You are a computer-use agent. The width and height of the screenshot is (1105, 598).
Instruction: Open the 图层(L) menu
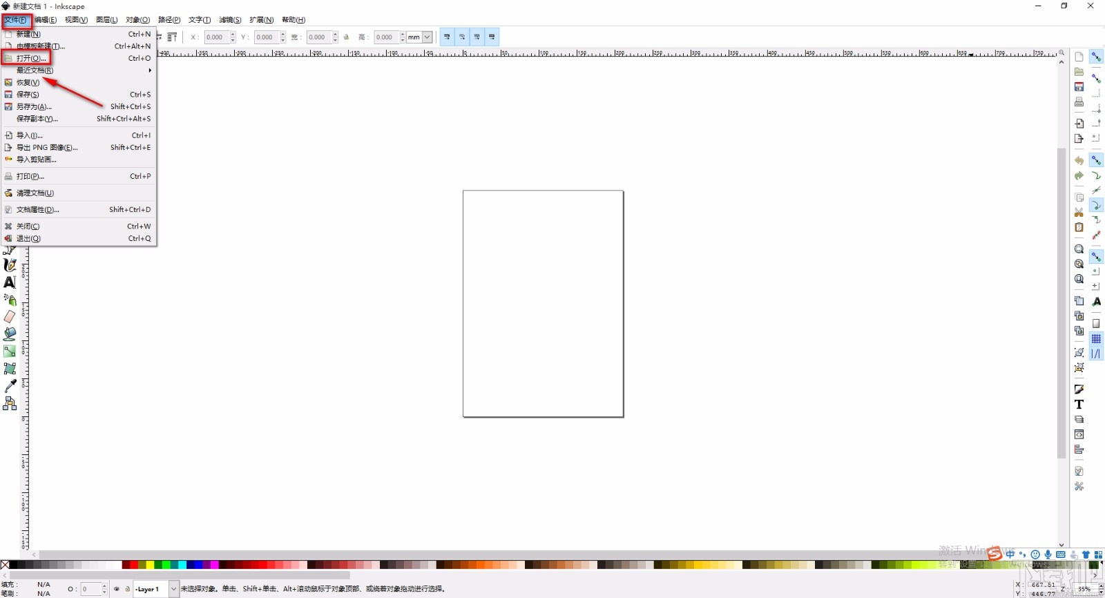click(106, 20)
